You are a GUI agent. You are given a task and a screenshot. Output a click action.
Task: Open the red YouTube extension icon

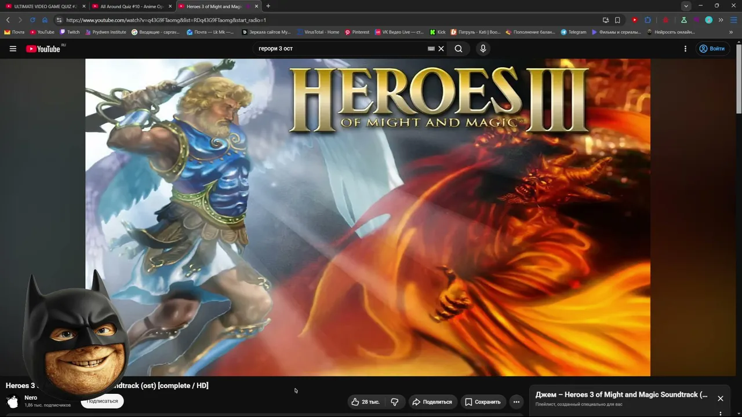click(x=635, y=20)
